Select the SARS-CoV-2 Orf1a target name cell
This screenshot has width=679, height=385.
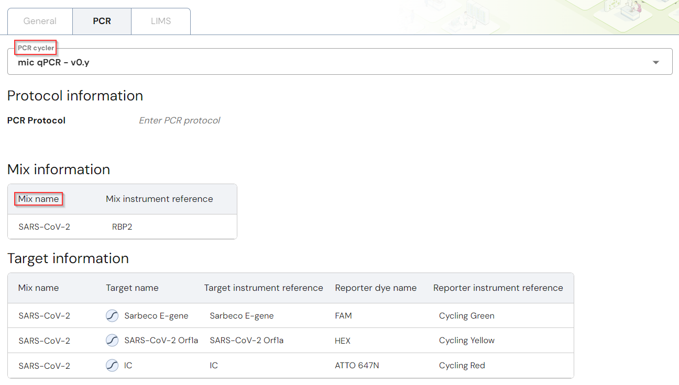click(161, 341)
